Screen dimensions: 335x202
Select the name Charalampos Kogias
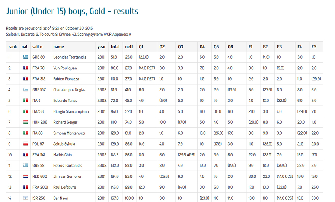click(x=69, y=90)
